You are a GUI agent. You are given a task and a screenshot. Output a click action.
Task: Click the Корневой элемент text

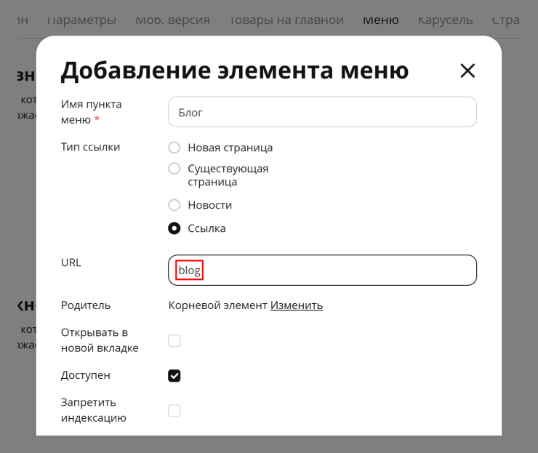(217, 305)
